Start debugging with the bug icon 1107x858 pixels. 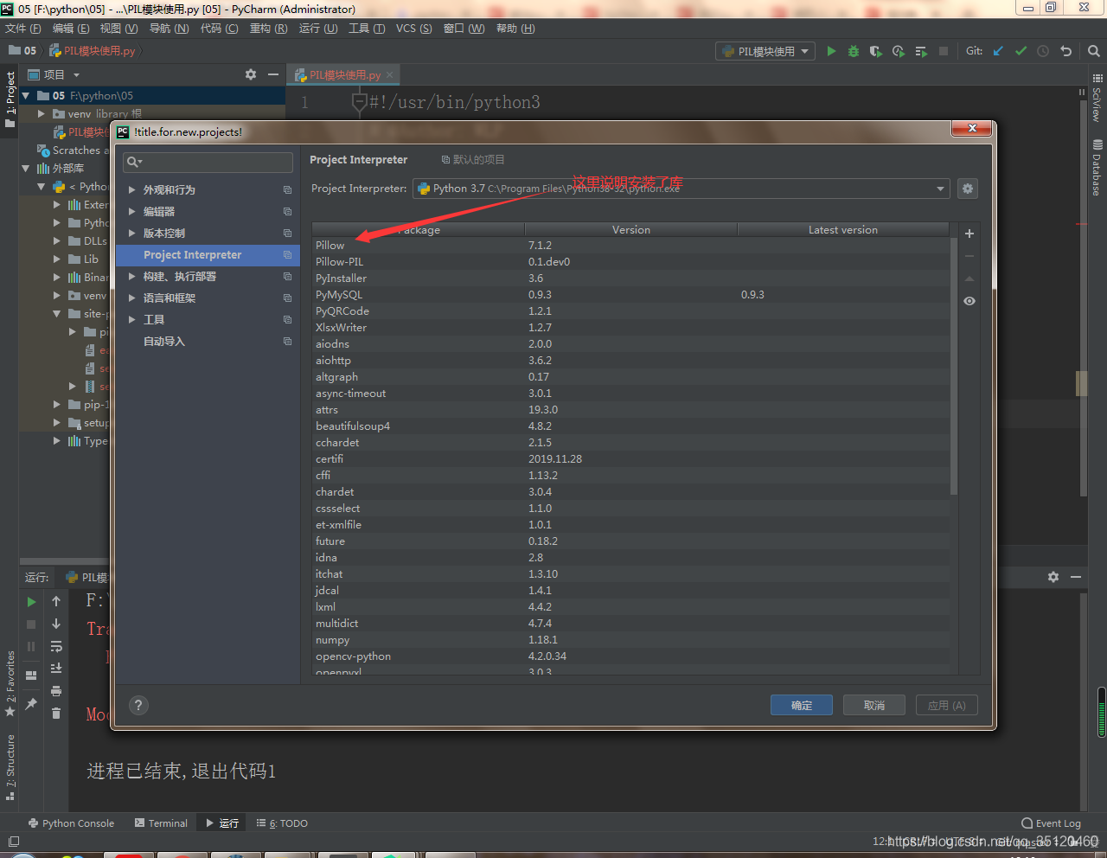click(x=854, y=51)
